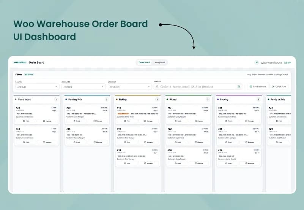The image size is (304, 210).
Task: Print order #19
Action: (x=127, y=142)
